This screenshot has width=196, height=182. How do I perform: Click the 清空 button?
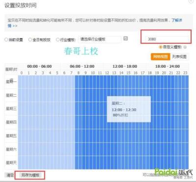click(10, 175)
